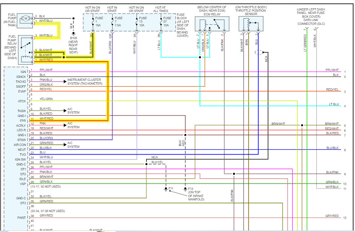Select the ECM relay coil and contact symbol

click(212, 24)
